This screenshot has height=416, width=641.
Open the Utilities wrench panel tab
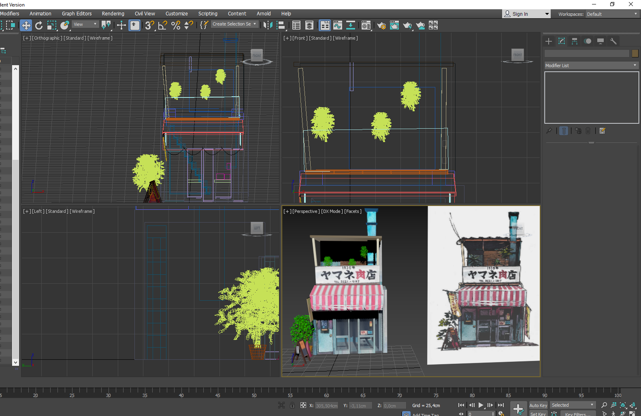pos(613,41)
